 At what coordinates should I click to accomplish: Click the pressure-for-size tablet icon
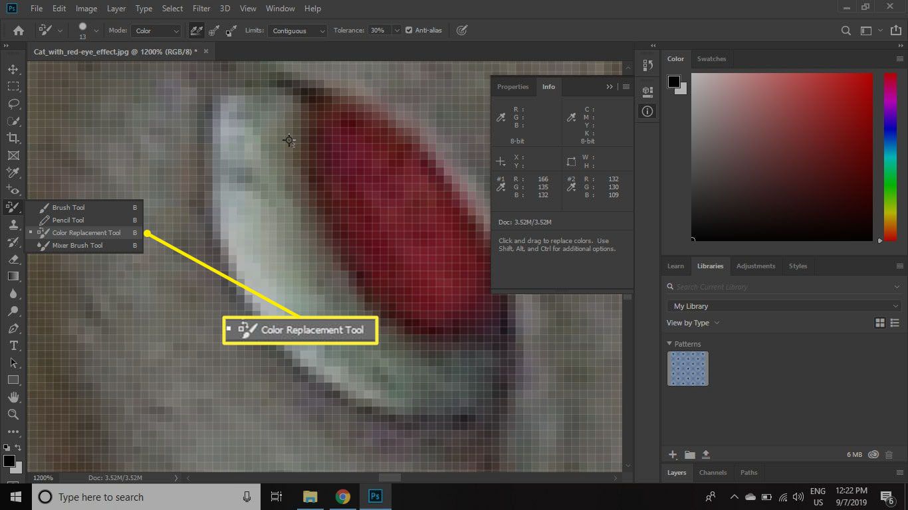(462, 31)
